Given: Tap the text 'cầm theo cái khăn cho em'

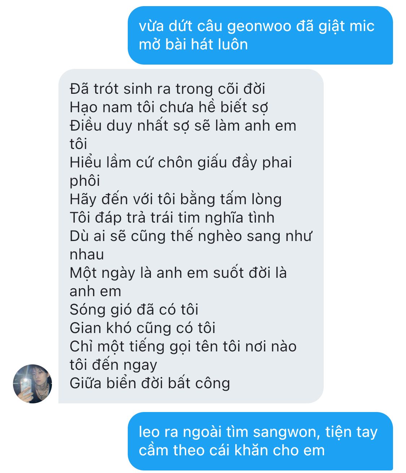Looking at the screenshot, I should tap(232, 450).
